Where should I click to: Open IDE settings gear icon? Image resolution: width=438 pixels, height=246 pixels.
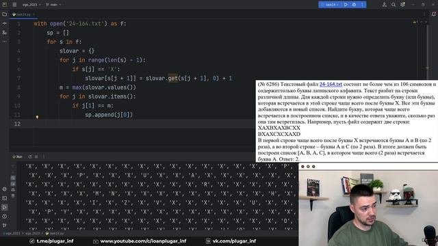pos(402,5)
